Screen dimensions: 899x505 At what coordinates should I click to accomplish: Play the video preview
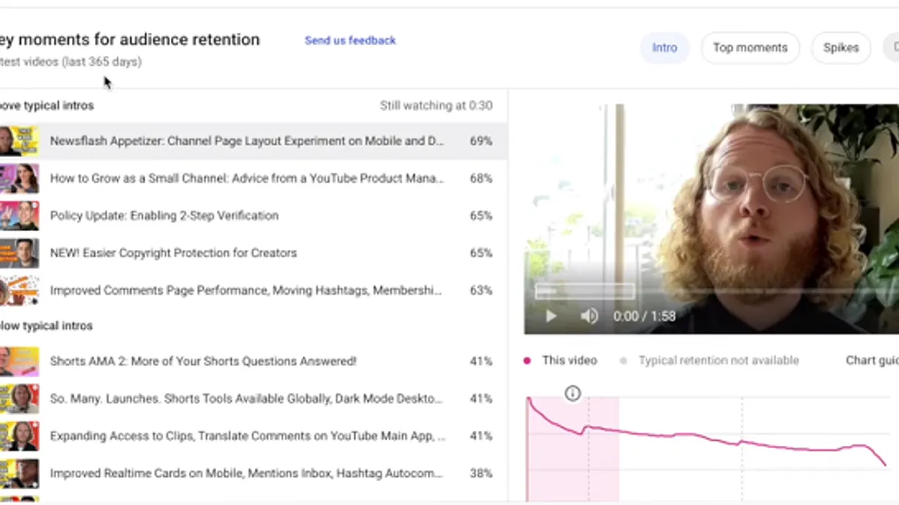551,316
